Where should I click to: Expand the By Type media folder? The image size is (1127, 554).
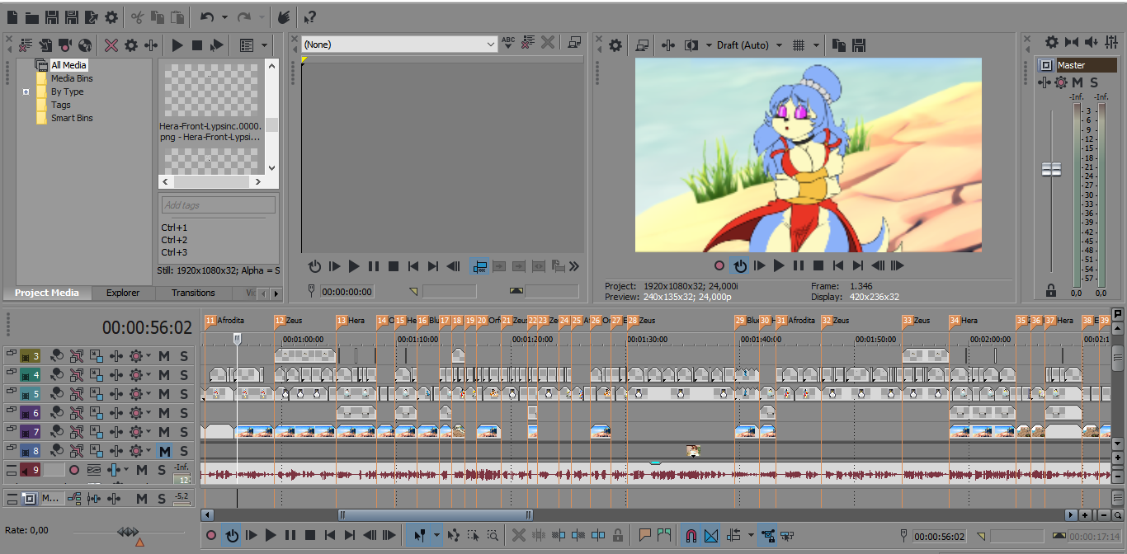(x=26, y=92)
